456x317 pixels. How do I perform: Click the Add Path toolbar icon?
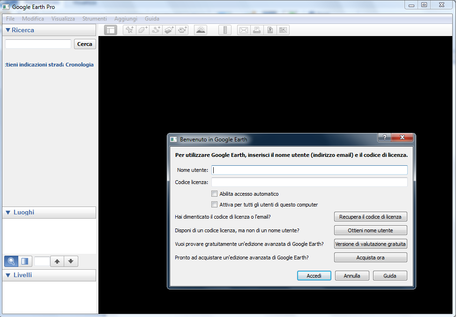(156, 30)
